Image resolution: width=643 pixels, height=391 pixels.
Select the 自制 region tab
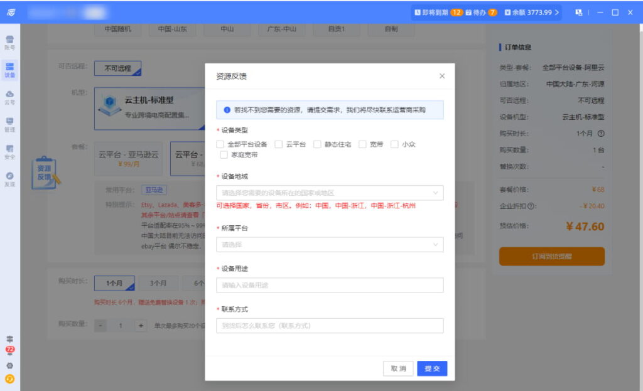point(391,29)
